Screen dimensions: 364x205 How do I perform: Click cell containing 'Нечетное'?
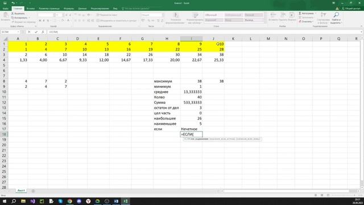pyautogui.click(x=191, y=129)
